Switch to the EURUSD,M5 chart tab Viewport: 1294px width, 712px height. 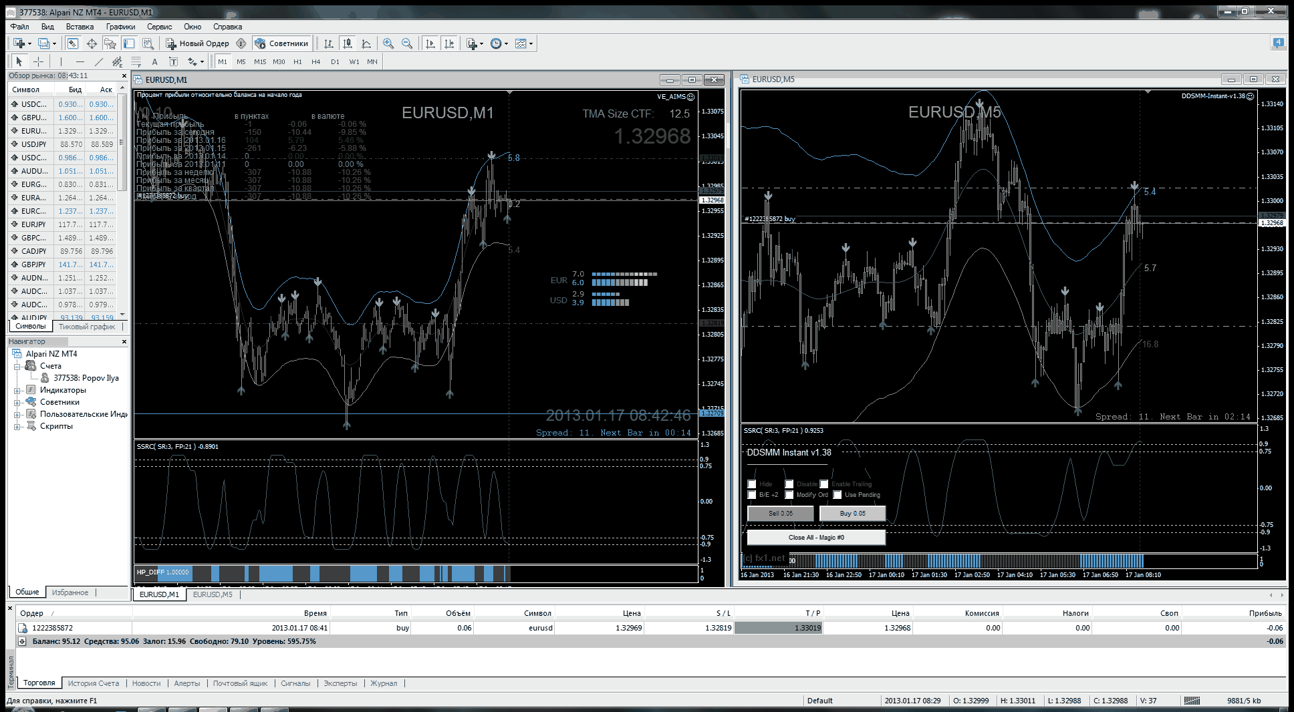pyautogui.click(x=213, y=594)
